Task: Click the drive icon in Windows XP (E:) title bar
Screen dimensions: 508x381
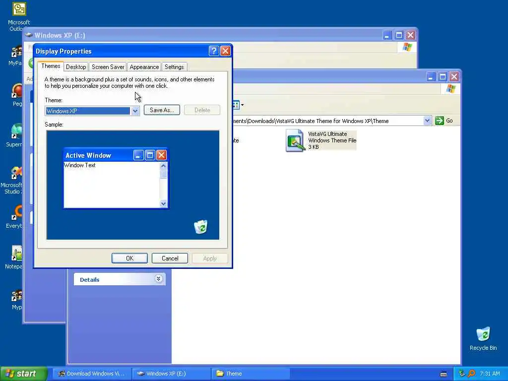Action: [29, 35]
